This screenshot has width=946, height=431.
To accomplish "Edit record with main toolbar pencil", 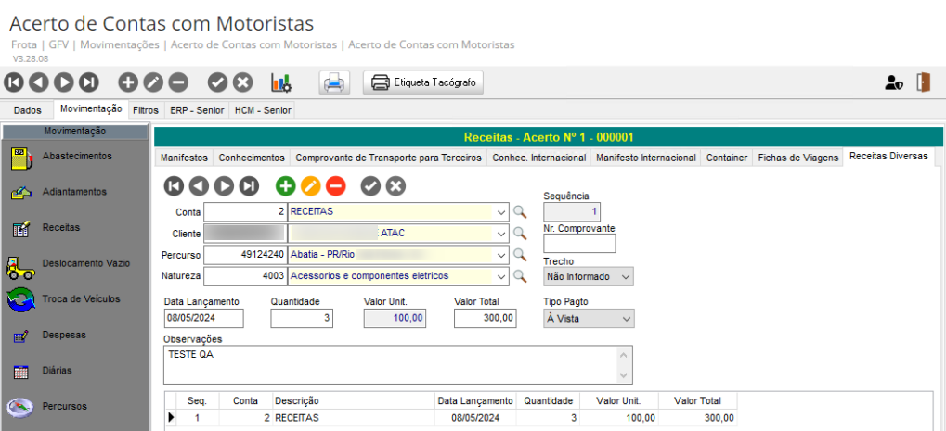I will (153, 82).
